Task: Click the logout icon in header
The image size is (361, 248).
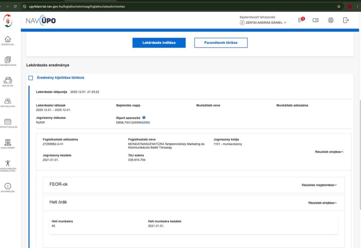Action: pyautogui.click(x=346, y=20)
